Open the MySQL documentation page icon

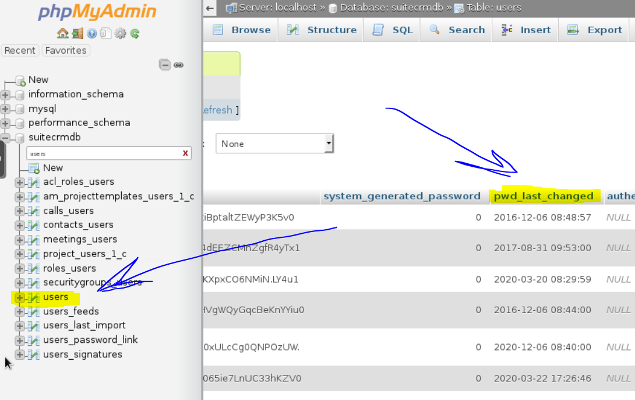click(105, 33)
